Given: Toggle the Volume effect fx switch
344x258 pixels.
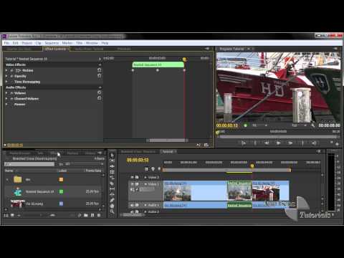Looking at the screenshot, I should click(x=11, y=93).
